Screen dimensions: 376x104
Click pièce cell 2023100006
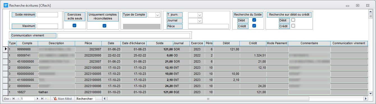[88, 86]
